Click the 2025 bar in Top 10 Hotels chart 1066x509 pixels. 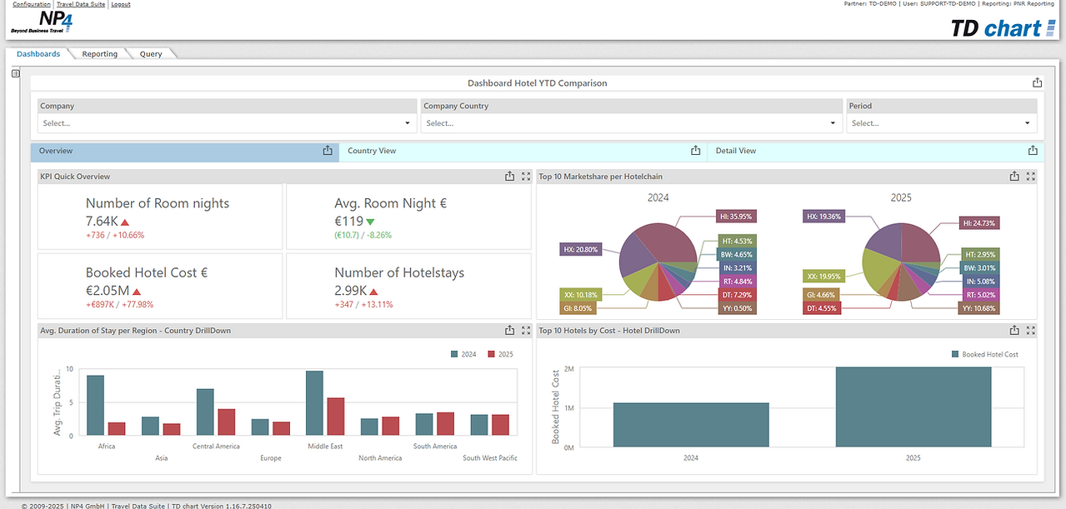click(x=913, y=407)
